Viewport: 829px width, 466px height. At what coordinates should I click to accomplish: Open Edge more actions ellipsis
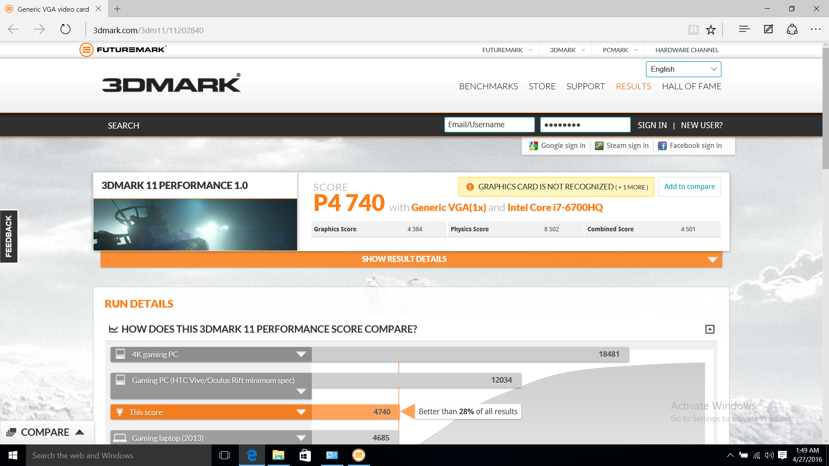coord(816,29)
